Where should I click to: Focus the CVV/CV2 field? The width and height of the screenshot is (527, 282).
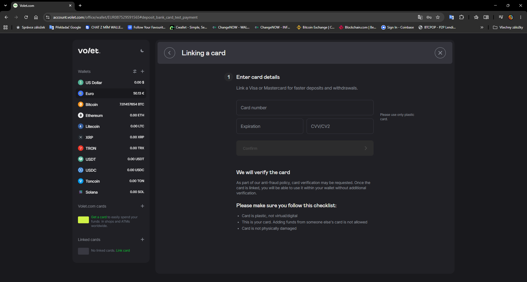pos(340,126)
